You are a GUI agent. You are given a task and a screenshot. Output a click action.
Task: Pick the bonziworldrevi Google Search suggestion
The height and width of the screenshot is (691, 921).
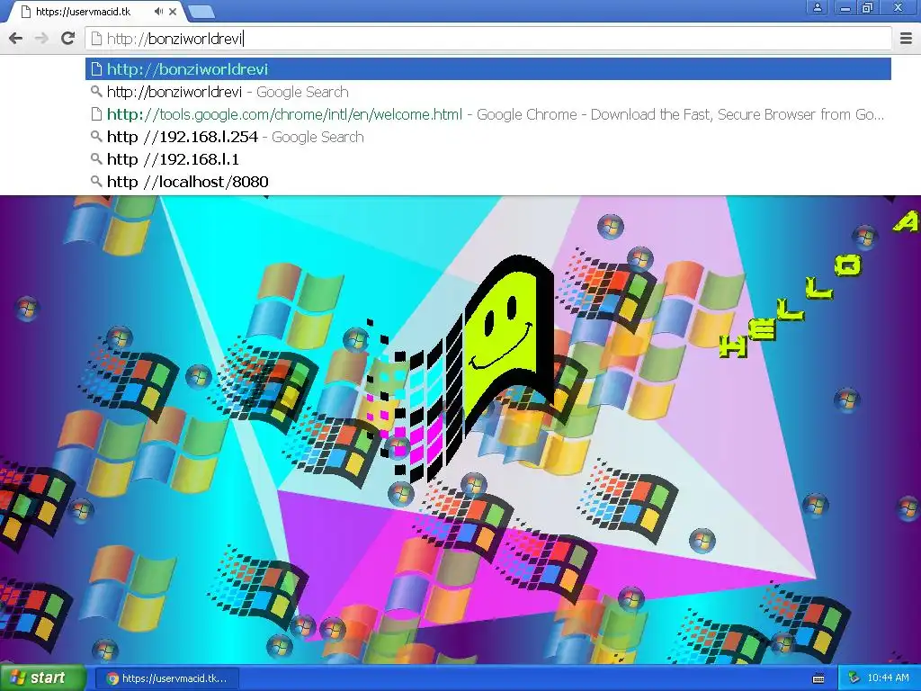(488, 92)
